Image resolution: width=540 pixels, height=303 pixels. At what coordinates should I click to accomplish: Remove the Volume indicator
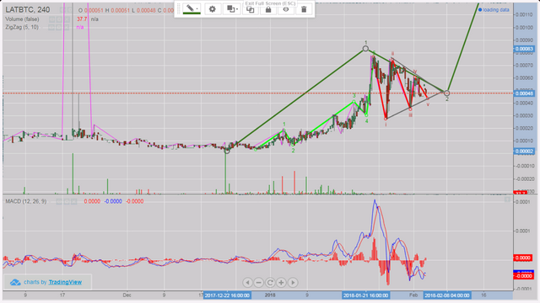[67, 19]
